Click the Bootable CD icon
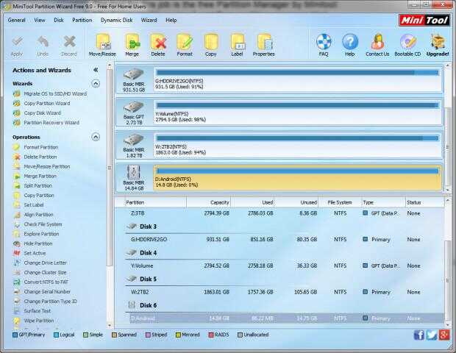This screenshot has width=456, height=353. [x=407, y=42]
